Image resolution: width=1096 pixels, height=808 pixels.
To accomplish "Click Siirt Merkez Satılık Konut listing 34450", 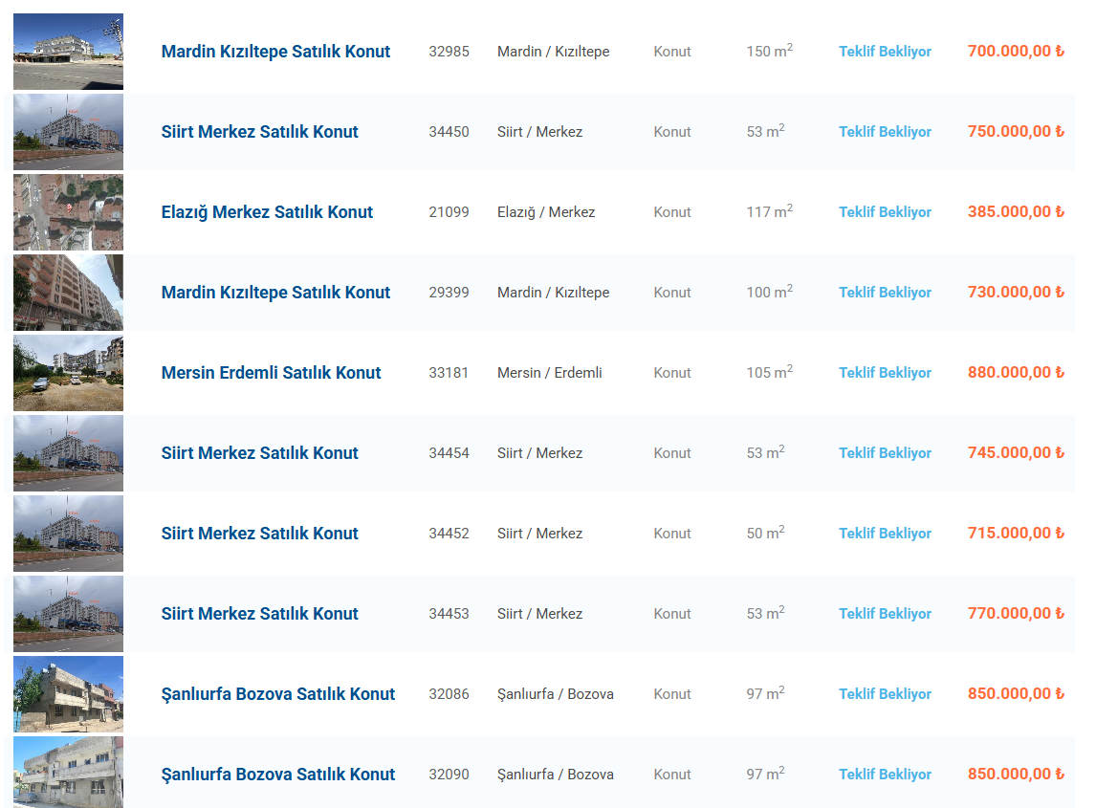I will (259, 131).
